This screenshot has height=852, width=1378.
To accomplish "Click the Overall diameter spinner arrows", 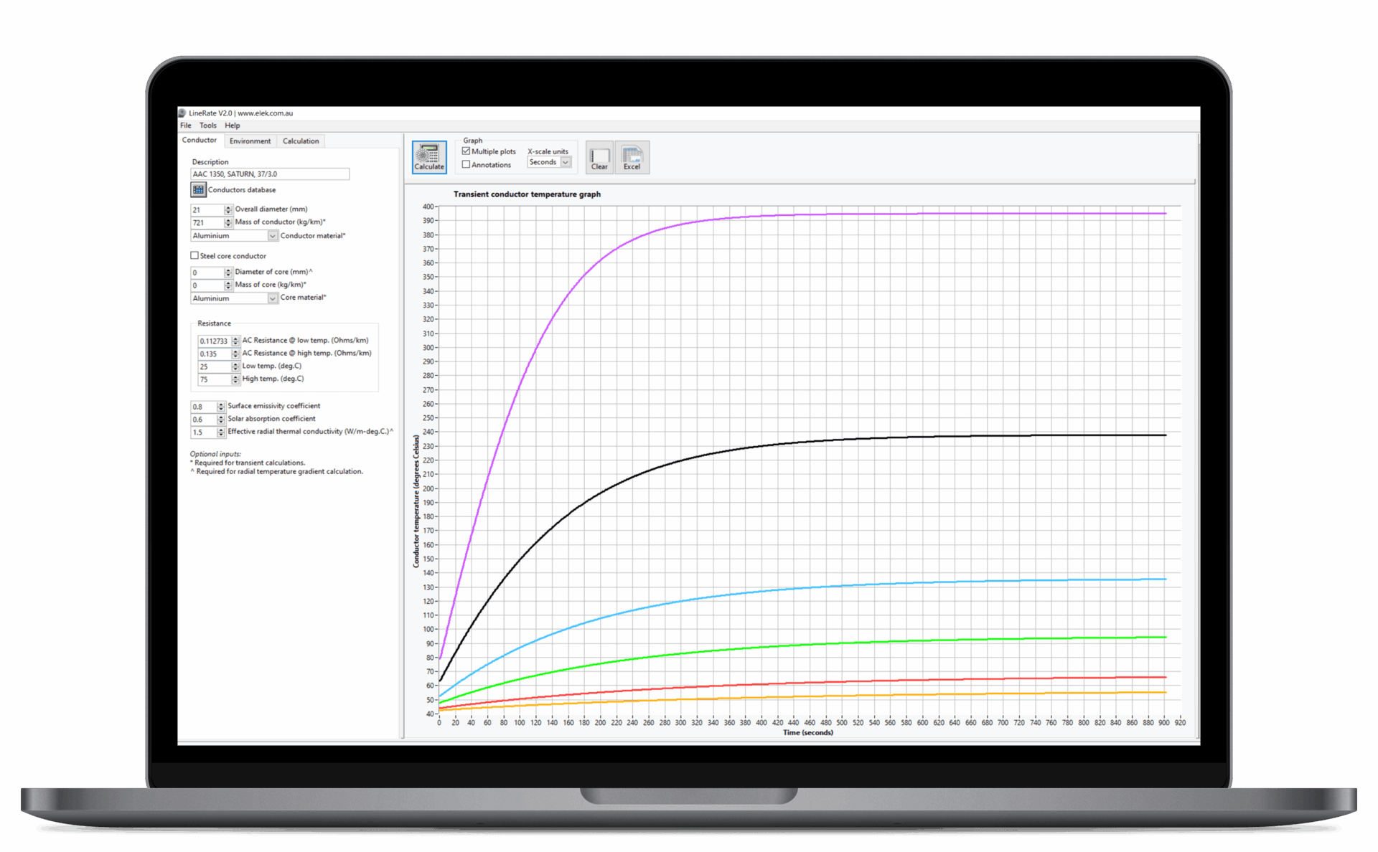I will [228, 210].
